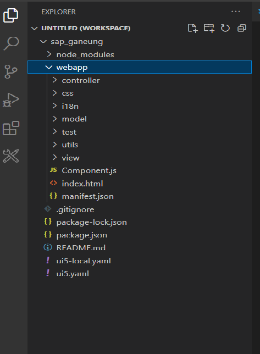The image size is (260, 354).
Task: Toggle the Explorer activity bar icon
Action: [x=11, y=15]
